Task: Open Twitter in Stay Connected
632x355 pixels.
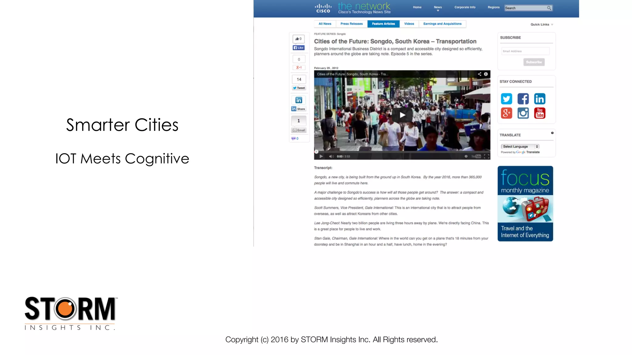Action: 506,99
